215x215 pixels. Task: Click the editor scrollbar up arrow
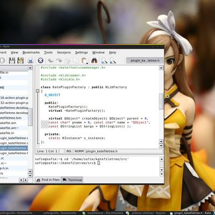(x=161, y=68)
